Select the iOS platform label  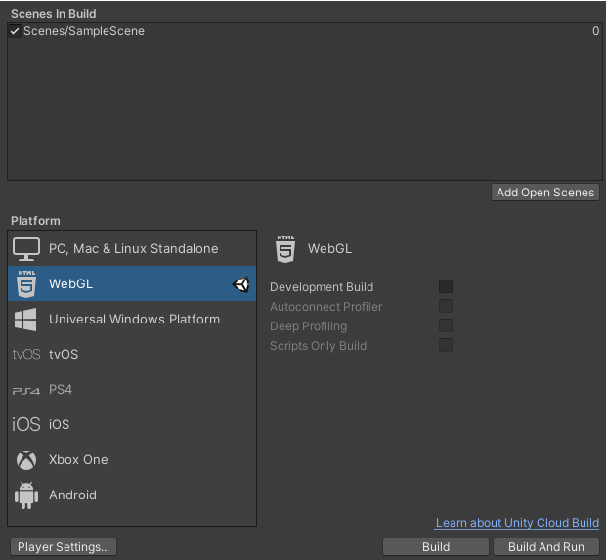point(59,425)
